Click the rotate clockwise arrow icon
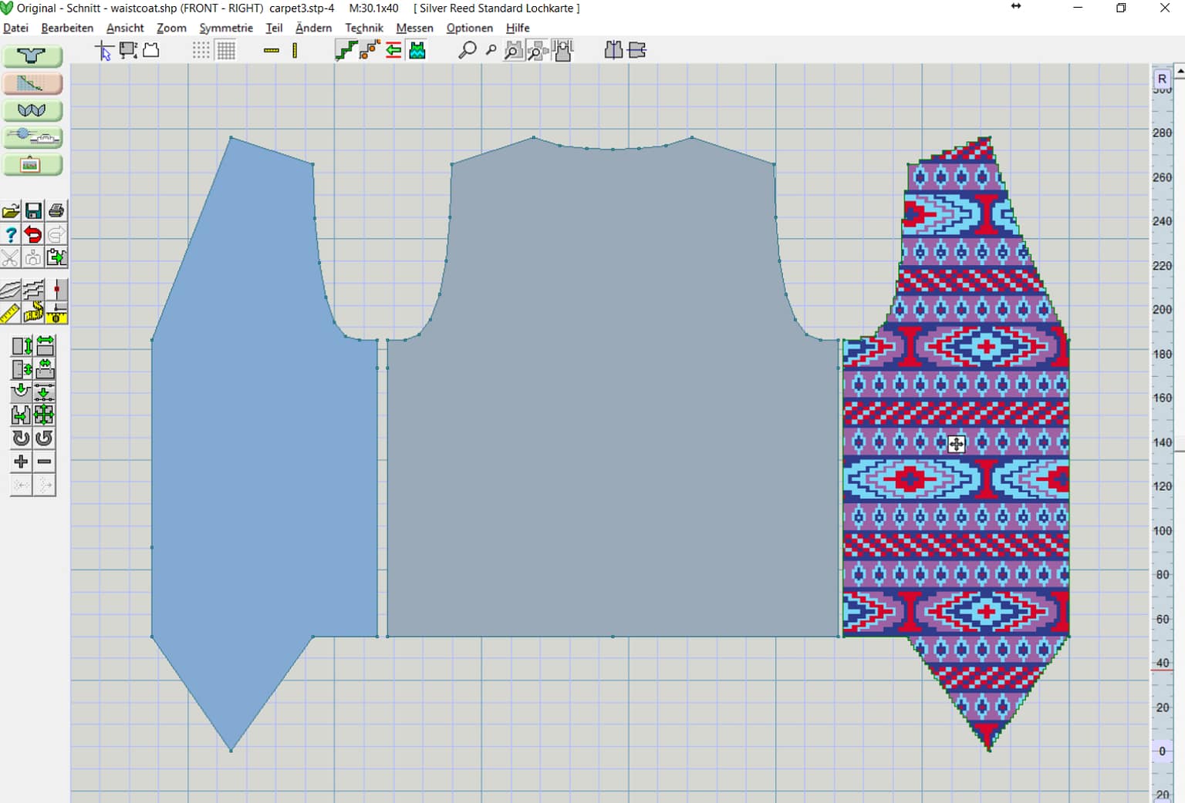1185x803 pixels. [x=21, y=438]
